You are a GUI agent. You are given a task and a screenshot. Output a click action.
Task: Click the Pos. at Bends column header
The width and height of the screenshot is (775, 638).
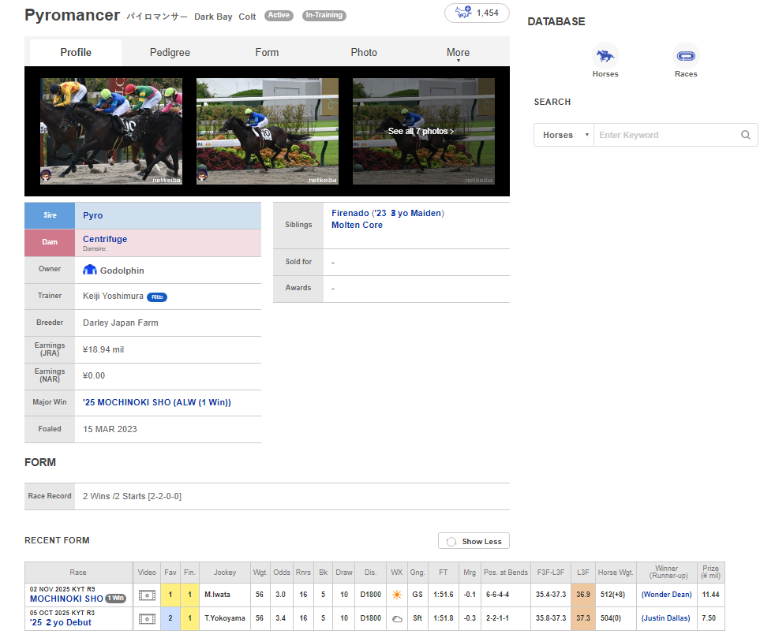(506, 573)
